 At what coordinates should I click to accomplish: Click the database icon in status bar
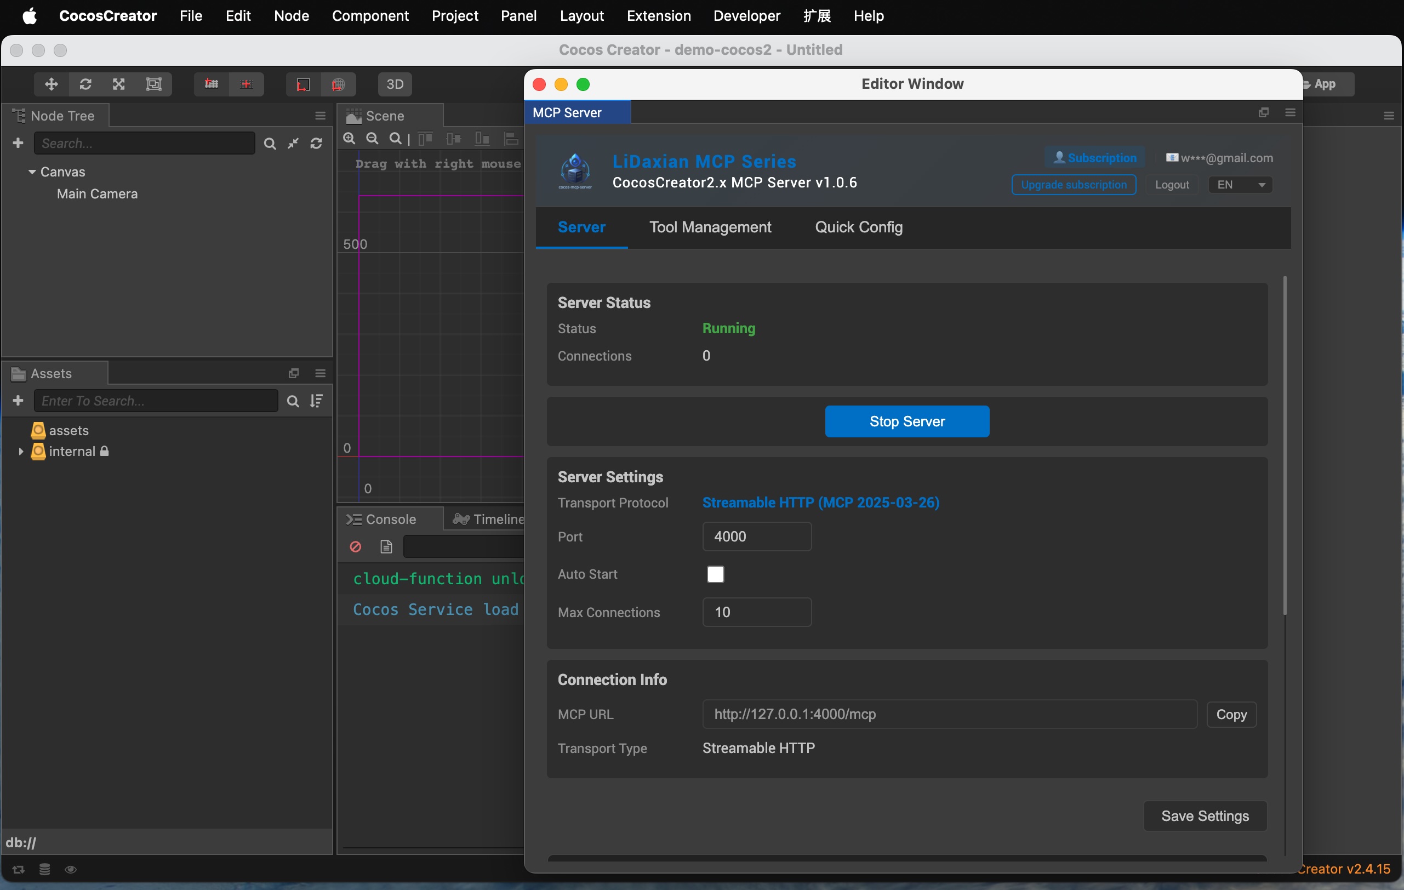(44, 869)
